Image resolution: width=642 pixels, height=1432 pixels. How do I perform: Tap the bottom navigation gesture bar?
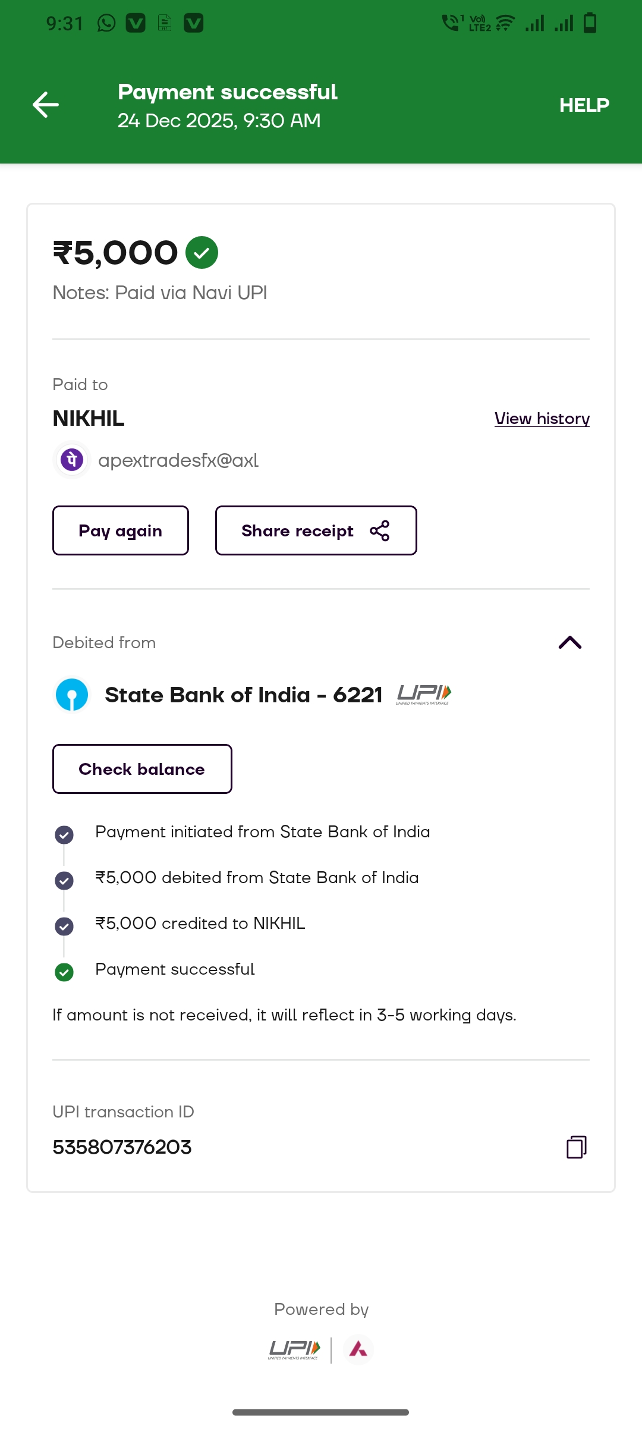pyautogui.click(x=320, y=1412)
